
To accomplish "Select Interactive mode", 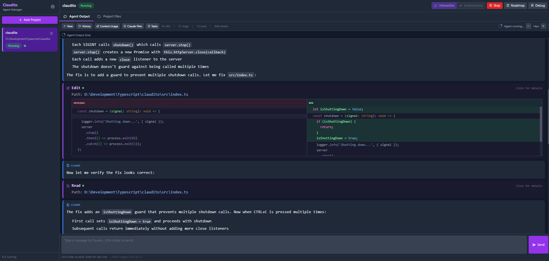I will [x=444, y=5].
